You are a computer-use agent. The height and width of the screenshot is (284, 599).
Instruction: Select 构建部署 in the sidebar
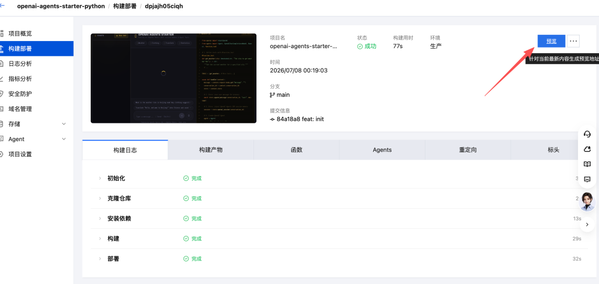pos(37,48)
